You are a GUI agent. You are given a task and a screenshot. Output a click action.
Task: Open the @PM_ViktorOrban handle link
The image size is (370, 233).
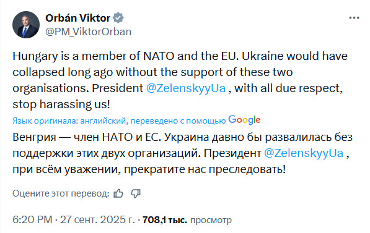(x=88, y=32)
